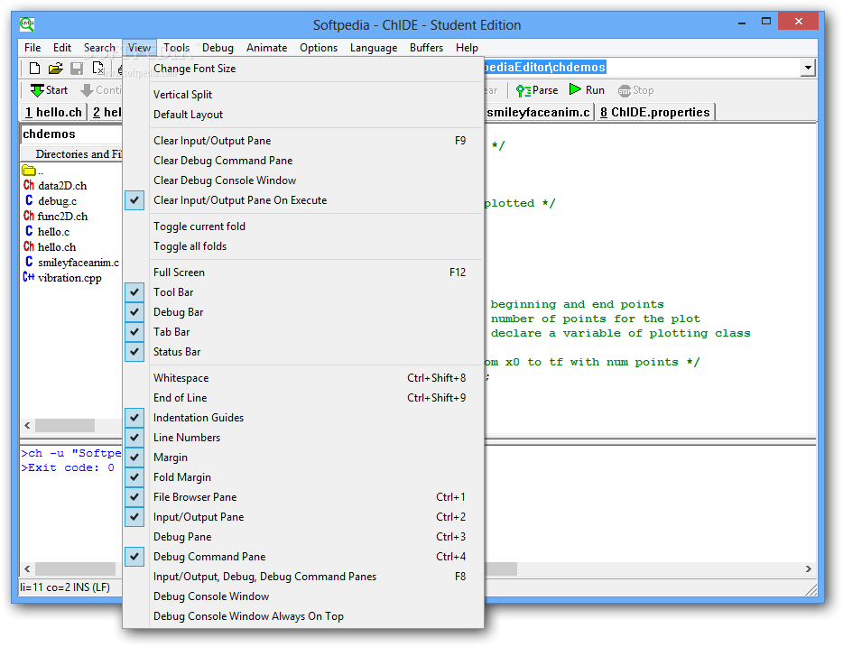Click the file browser scroll-left arrow

[x=27, y=426]
